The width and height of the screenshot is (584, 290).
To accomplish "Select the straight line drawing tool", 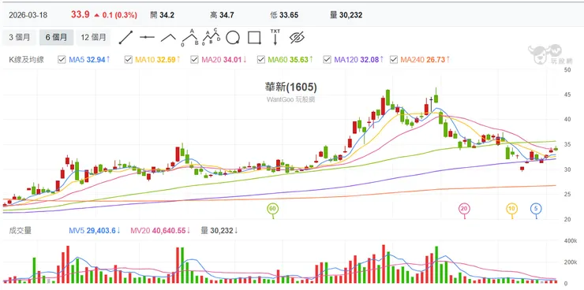I will (125, 38).
